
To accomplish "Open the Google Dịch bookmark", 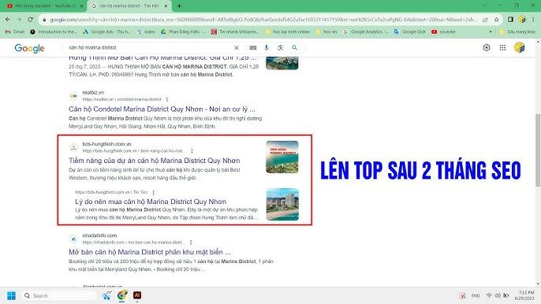I will click(x=410, y=32).
